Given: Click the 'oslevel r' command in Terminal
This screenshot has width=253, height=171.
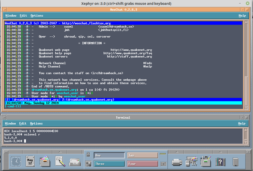Looking at the screenshot, I should tap(32, 135).
